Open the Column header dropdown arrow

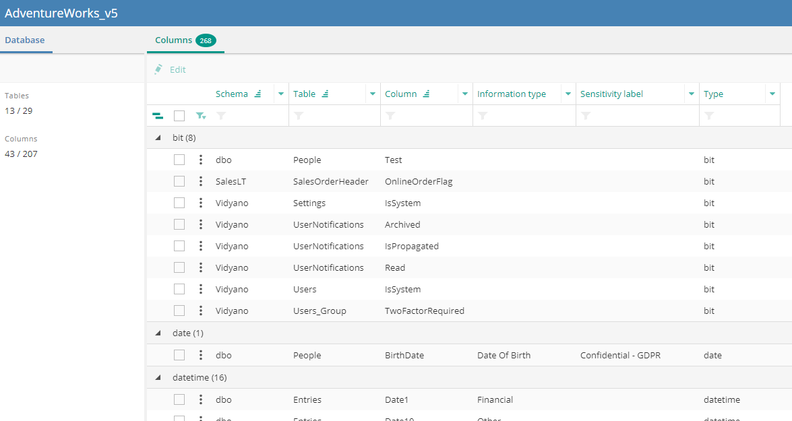tap(464, 94)
